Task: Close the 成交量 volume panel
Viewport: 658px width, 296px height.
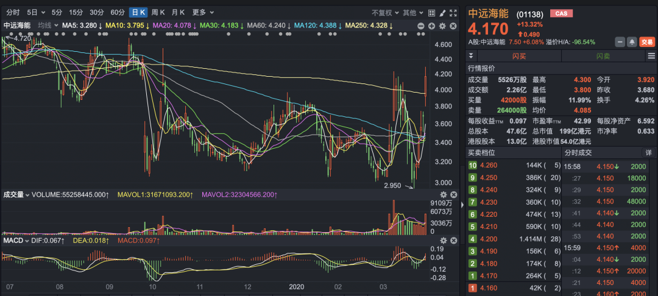Action: 453,195
